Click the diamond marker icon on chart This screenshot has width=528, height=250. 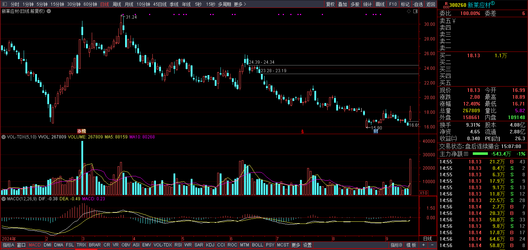tap(409, 11)
